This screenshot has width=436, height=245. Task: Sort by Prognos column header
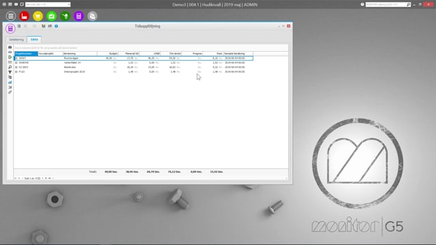(x=192, y=54)
